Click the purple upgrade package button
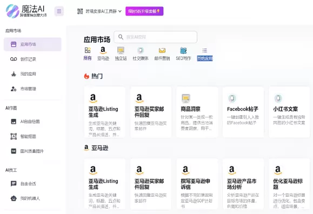Image resolution: width=313 pixels, height=214 pixels. click(x=144, y=11)
